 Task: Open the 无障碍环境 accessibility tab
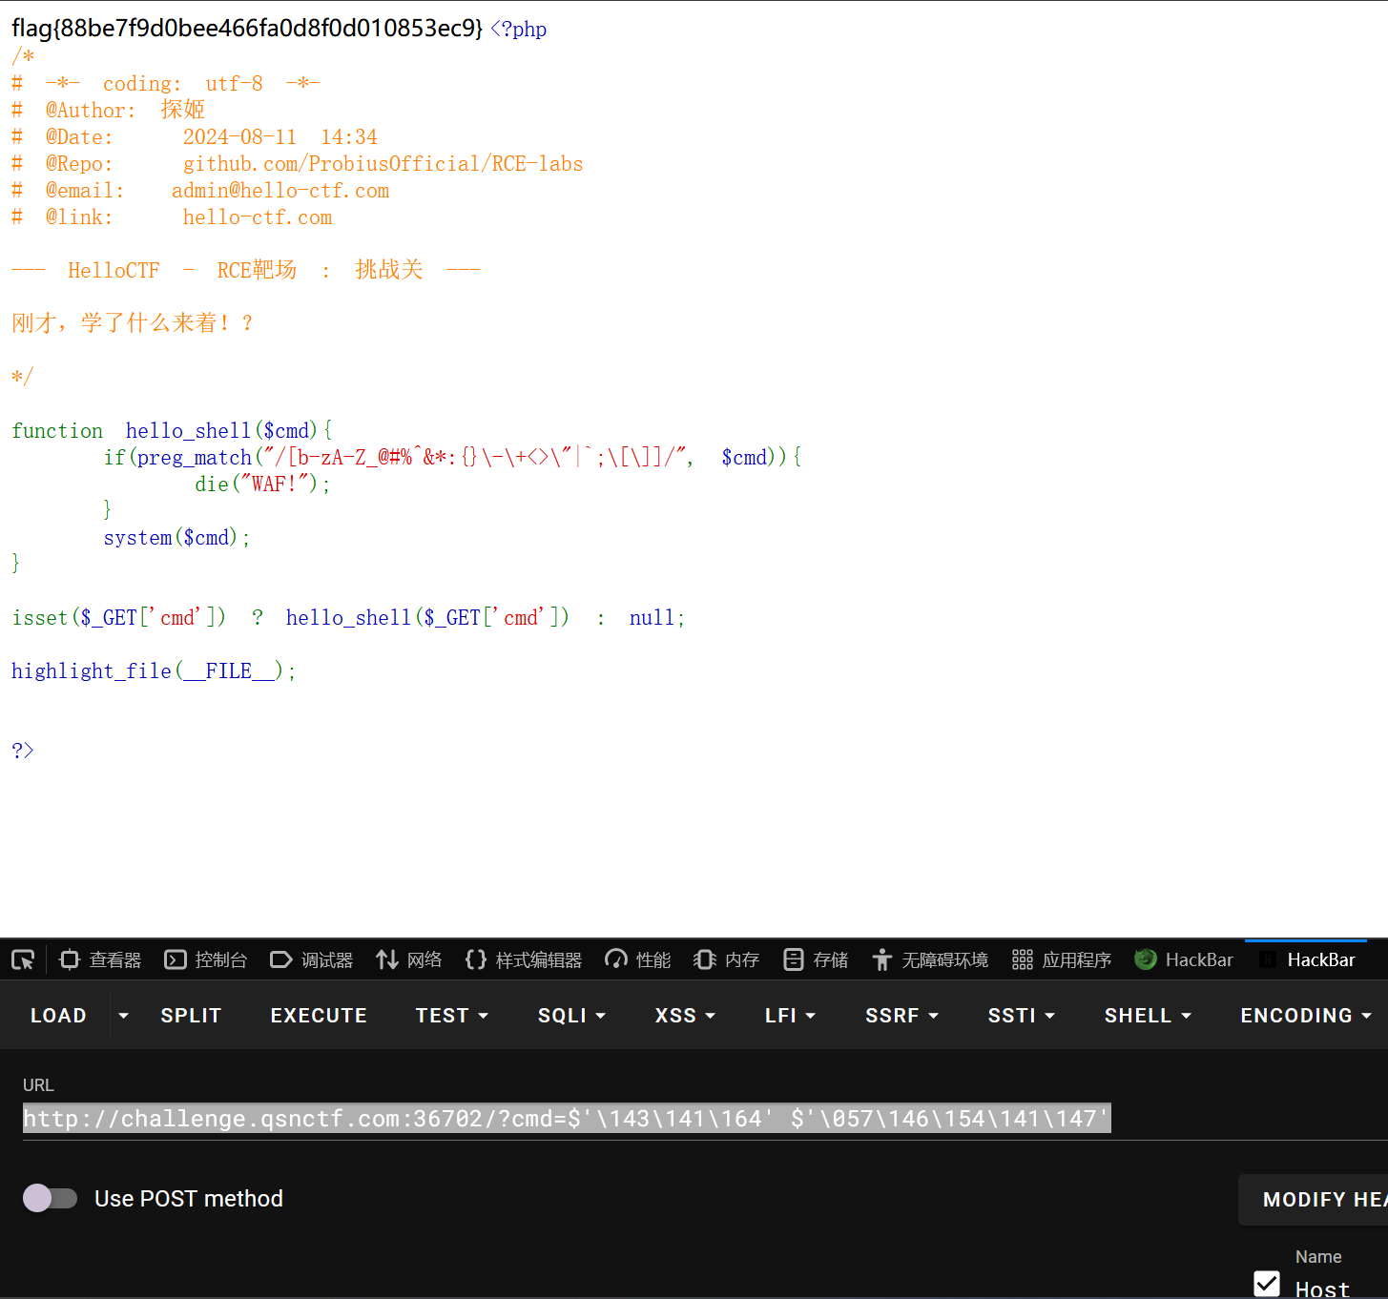point(930,959)
